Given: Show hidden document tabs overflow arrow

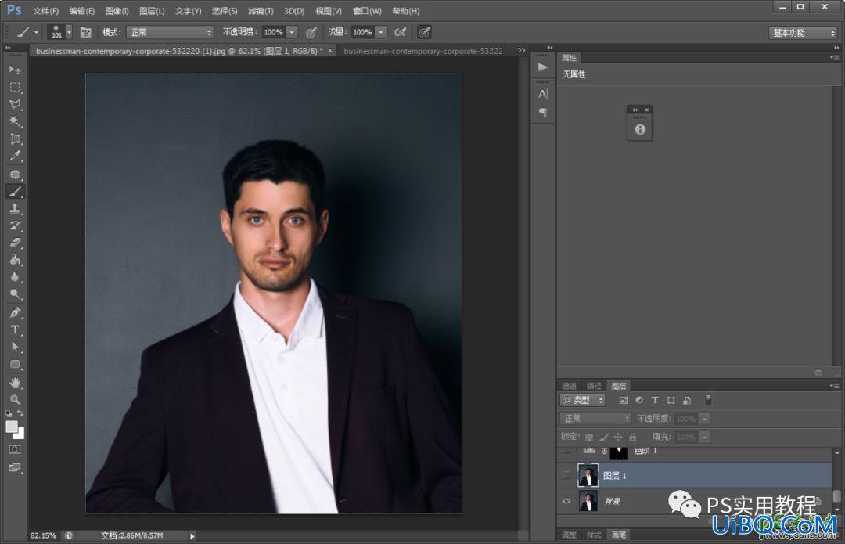Looking at the screenshot, I should (x=521, y=51).
